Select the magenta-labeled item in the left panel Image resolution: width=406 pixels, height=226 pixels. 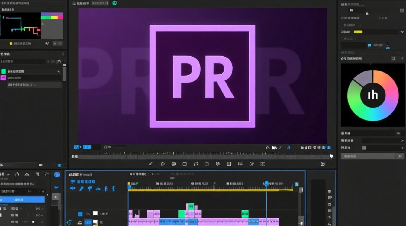pyautogui.click(x=4, y=78)
